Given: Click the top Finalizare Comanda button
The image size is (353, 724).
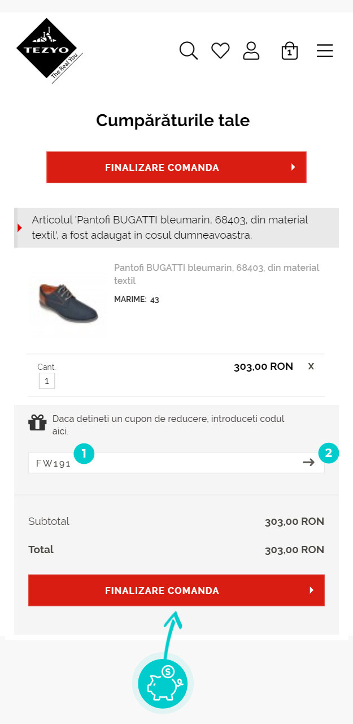Looking at the screenshot, I should point(176,167).
